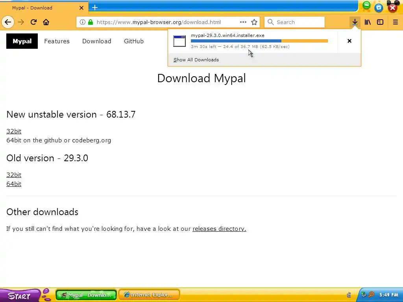
Task: Open a new tab with plus button
Action: 95,7
